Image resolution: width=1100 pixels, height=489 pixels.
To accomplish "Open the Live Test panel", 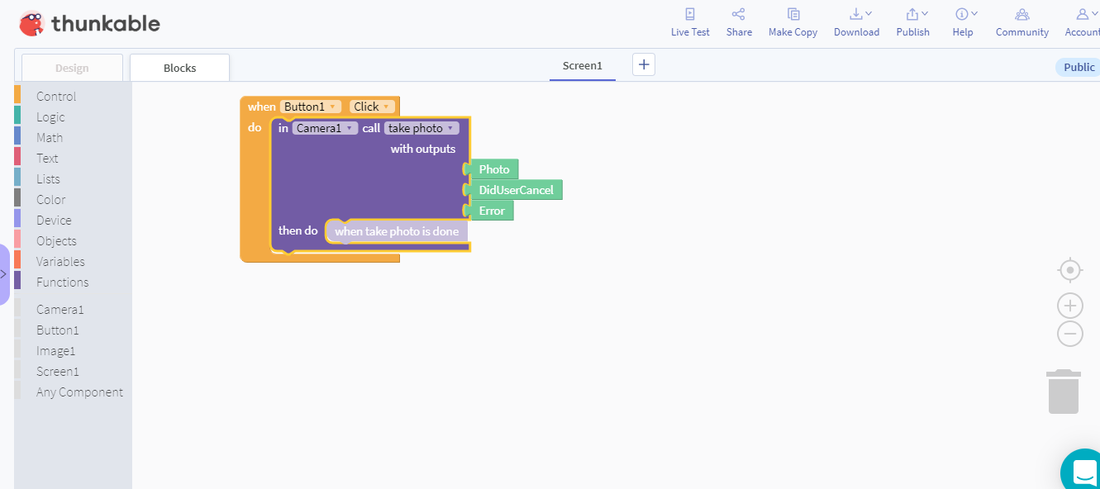I will 690,22.
